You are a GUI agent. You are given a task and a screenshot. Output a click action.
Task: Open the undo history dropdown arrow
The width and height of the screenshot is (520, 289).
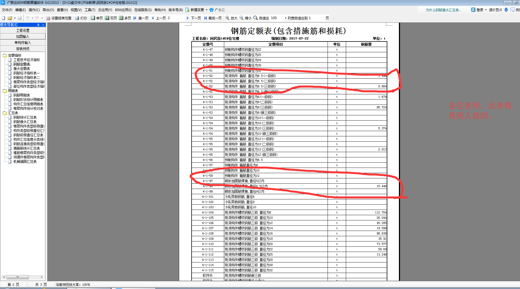click(x=32, y=18)
